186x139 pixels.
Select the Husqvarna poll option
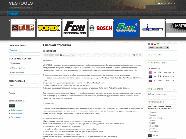click(150, 131)
